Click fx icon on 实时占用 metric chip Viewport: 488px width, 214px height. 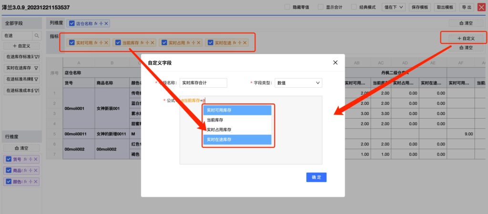189,42
